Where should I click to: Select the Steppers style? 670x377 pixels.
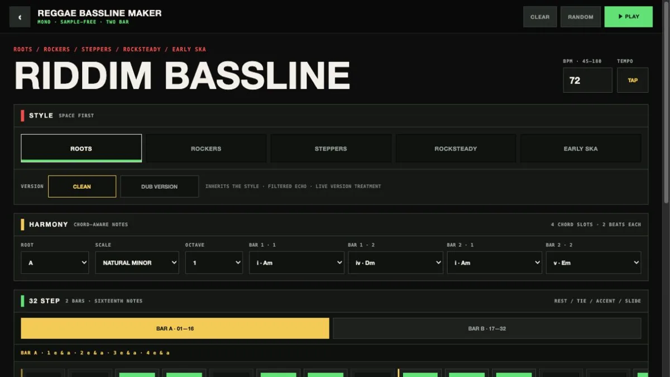[331, 149]
